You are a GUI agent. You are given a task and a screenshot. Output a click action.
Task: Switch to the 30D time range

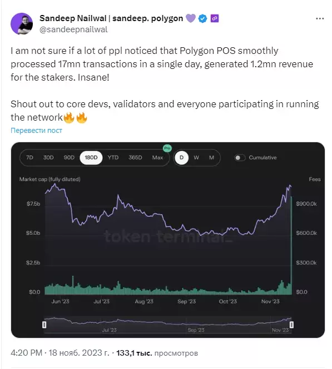pyautogui.click(x=48, y=157)
